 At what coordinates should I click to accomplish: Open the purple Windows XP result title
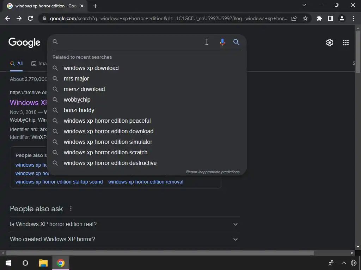click(x=28, y=103)
